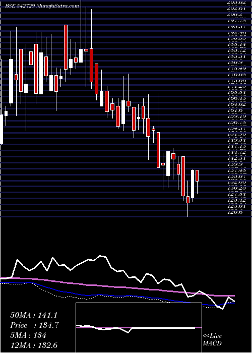Click the <<Live MACD label

[x=212, y=340]
